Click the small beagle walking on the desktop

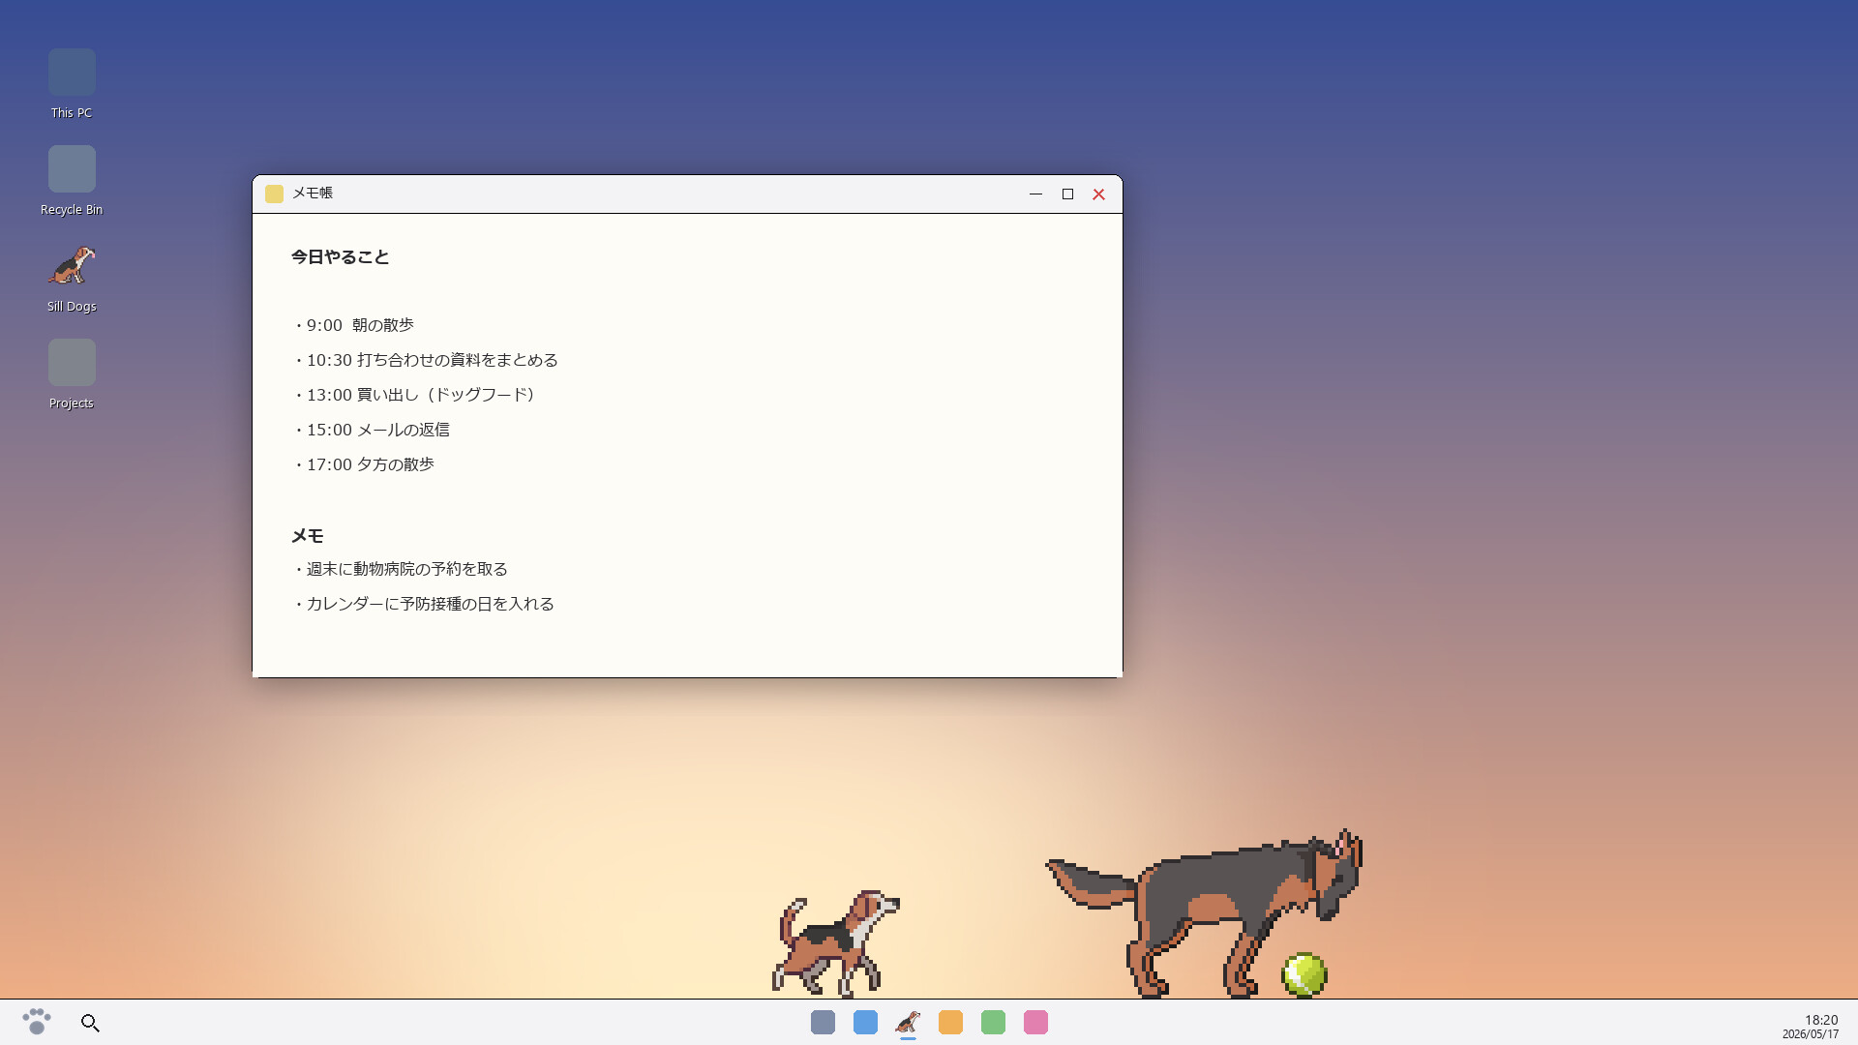[835, 943]
